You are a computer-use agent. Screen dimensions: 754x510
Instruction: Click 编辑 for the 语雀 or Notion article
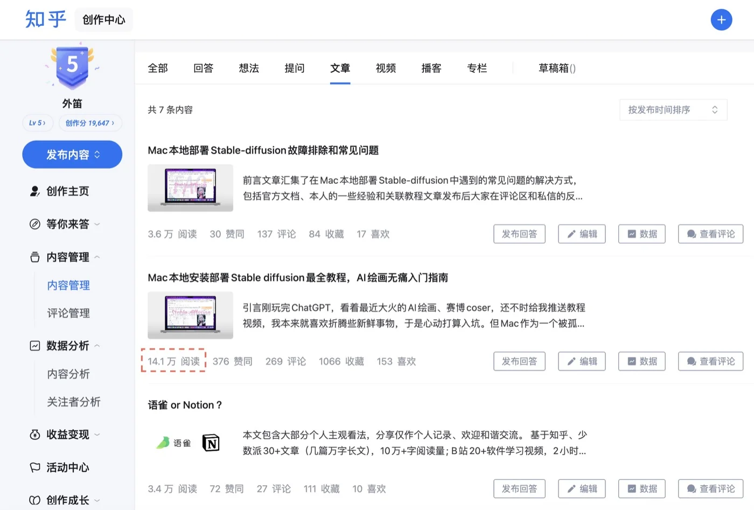[x=582, y=489]
